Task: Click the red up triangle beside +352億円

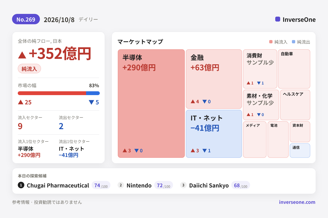Action: (22, 55)
